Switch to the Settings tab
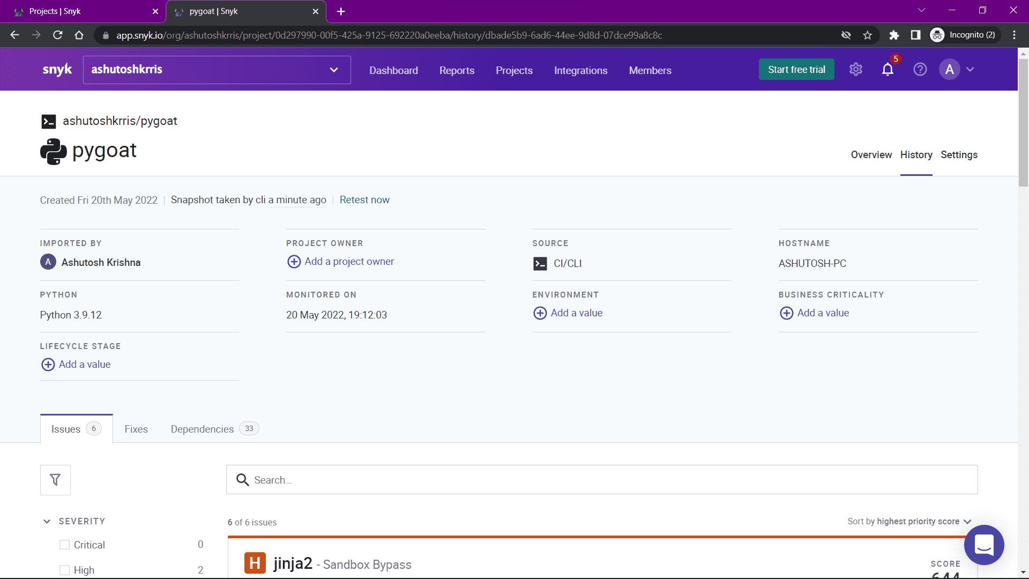The image size is (1029, 579). click(x=959, y=155)
